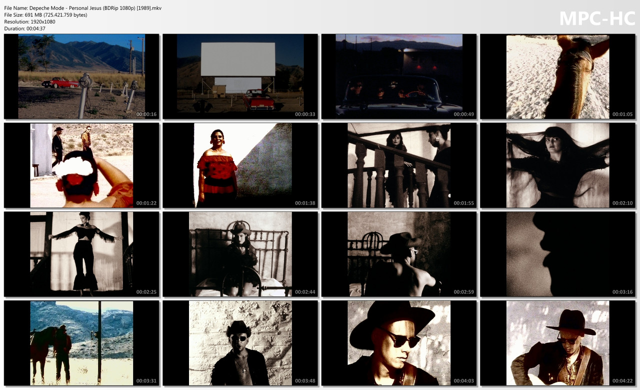Image resolution: width=640 pixels, height=390 pixels.
Task: Click the sunglasses close-up thumbnail at 00:04:03
Action: point(398,343)
